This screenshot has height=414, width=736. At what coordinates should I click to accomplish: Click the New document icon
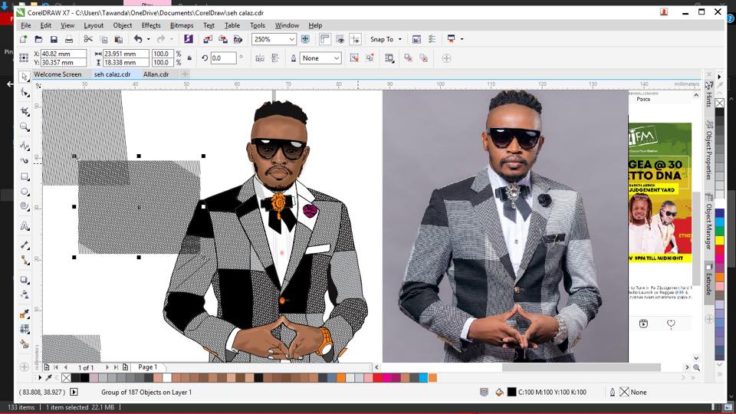pos(24,39)
